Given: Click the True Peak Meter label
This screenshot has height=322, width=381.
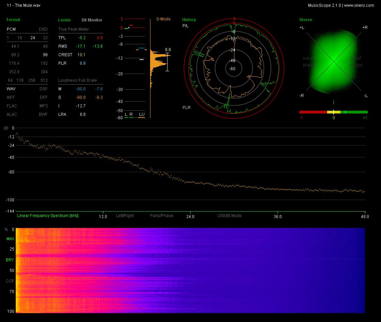Looking at the screenshot, I should pyautogui.click(x=73, y=29).
